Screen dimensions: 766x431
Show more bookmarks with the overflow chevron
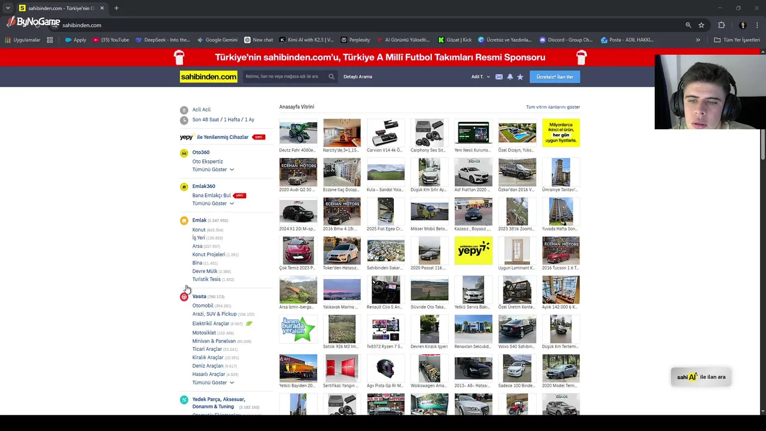tap(698, 40)
